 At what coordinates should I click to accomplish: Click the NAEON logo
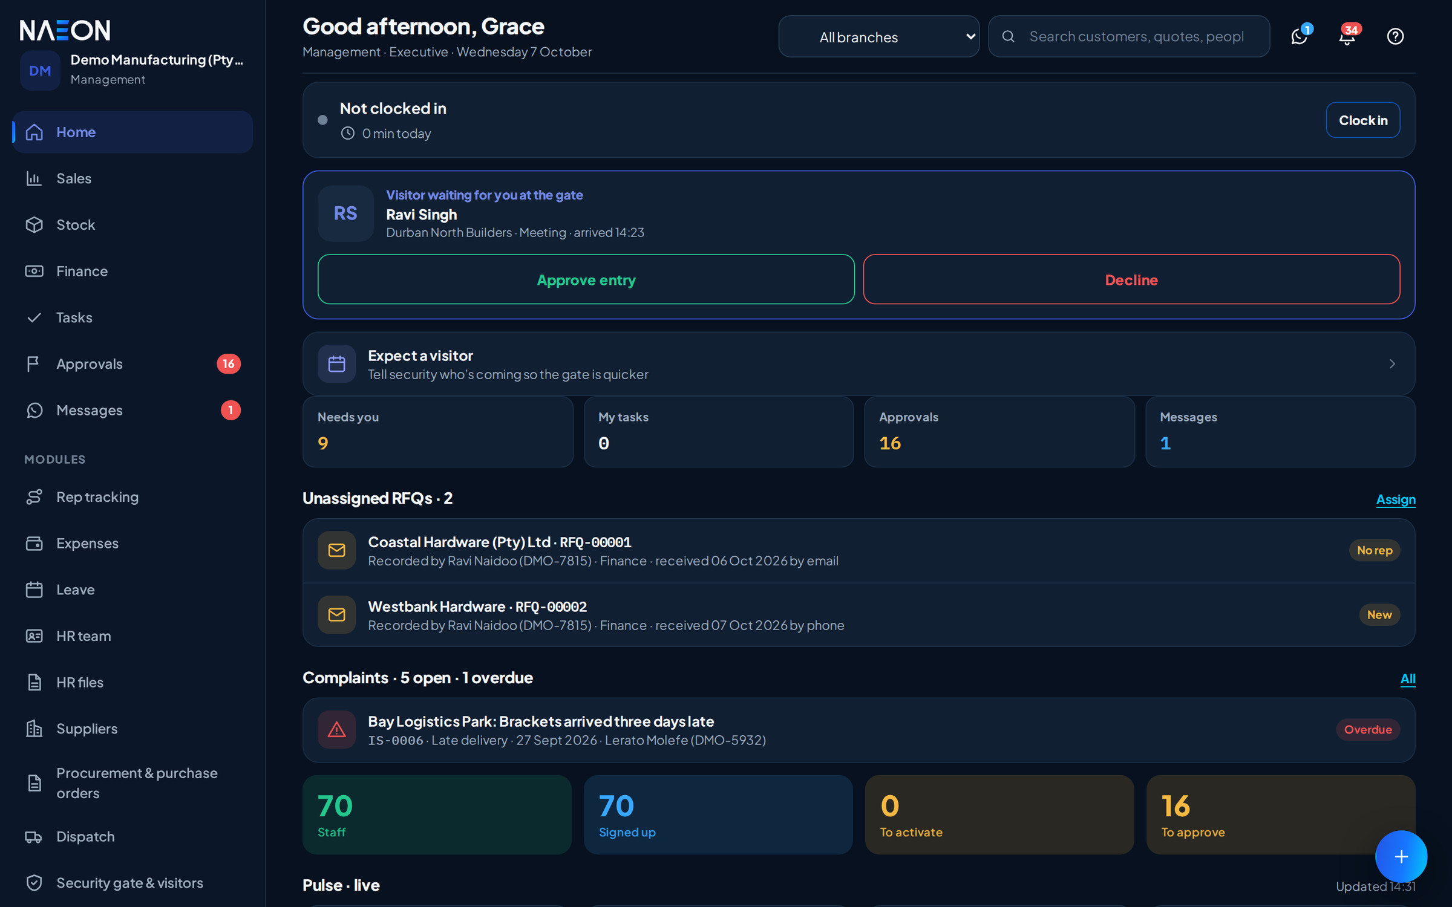pos(65,30)
